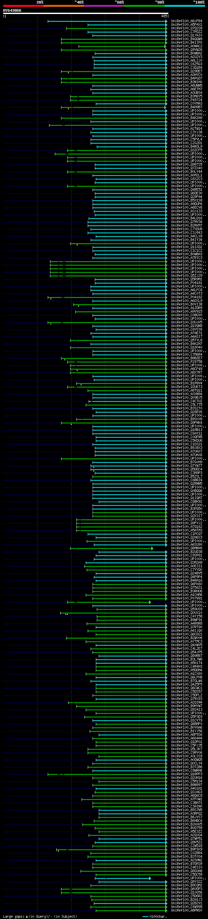The width and height of the screenshot is (208, 919).
Task: Click the hit label UniRef100_C6Z5G3
Action: point(187,64)
